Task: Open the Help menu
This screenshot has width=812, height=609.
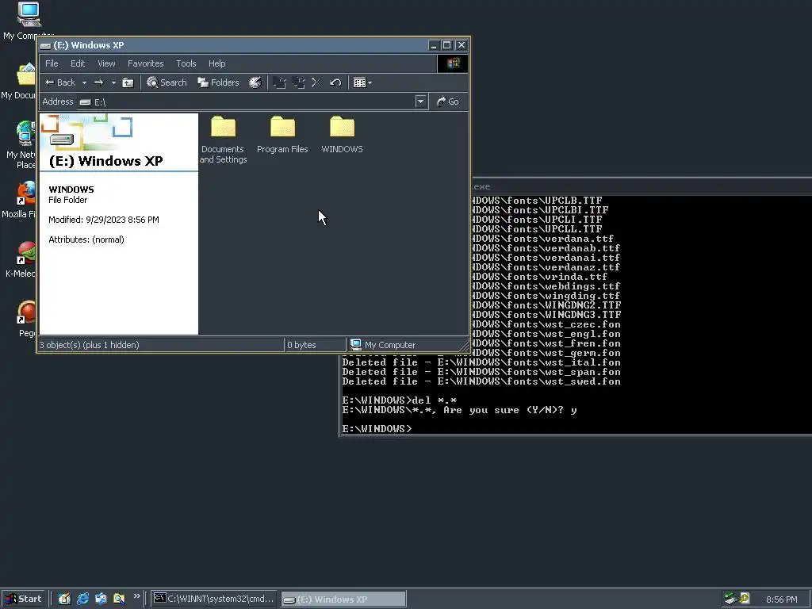Action: 217,63
